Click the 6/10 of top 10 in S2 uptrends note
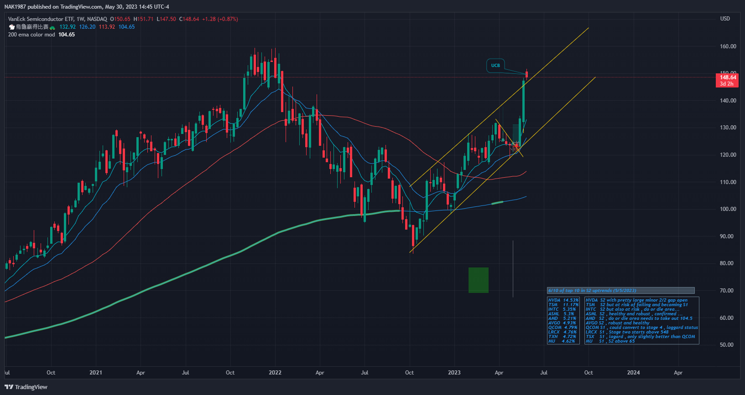Viewport: 745px width, 395px height. coord(621,291)
